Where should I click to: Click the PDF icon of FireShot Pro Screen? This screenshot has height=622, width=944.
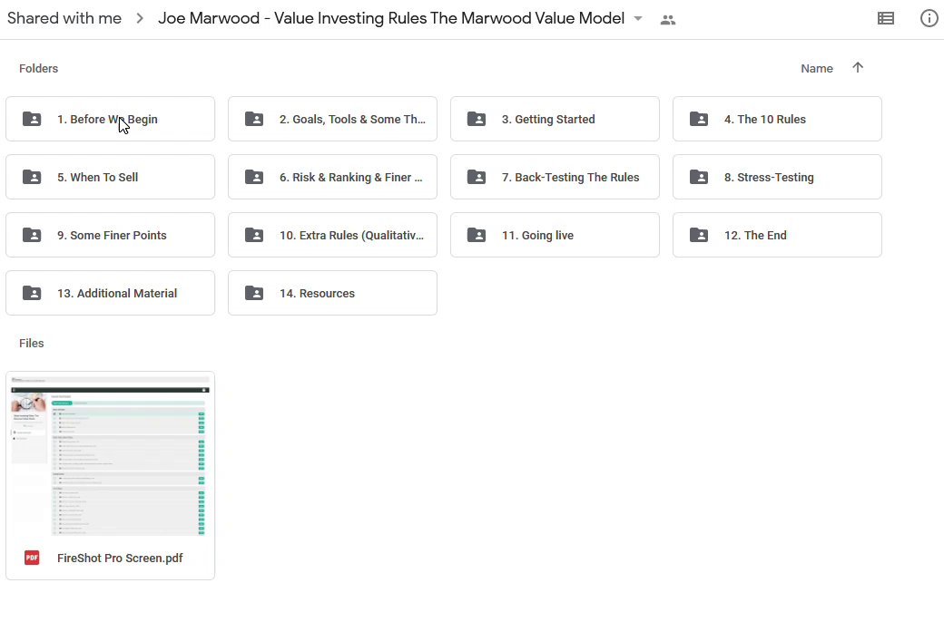32,558
